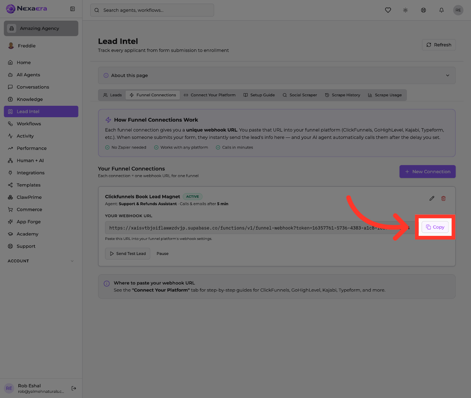Image resolution: width=471 pixels, height=398 pixels.
Task: Click 'How Funnel Connections Work' heading
Action: pyautogui.click(x=156, y=120)
